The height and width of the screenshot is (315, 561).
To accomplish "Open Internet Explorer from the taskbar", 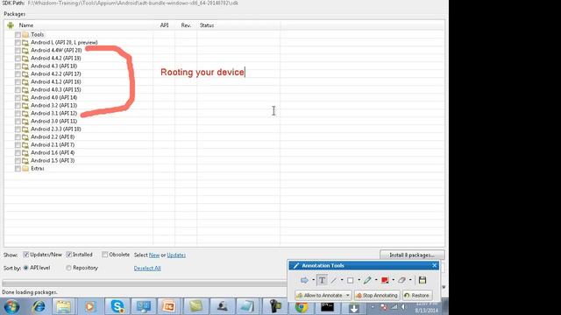I will [39, 307].
